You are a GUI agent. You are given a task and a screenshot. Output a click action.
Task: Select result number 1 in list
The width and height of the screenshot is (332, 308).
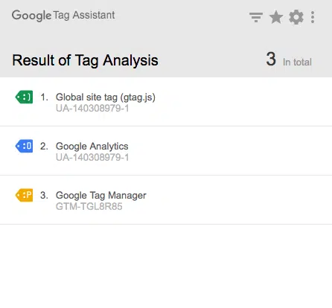[44, 97]
